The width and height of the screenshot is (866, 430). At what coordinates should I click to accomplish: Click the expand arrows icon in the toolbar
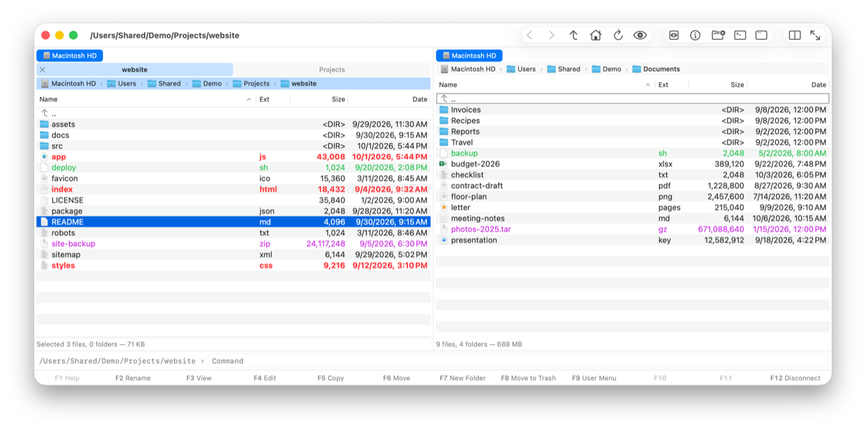[x=815, y=35]
